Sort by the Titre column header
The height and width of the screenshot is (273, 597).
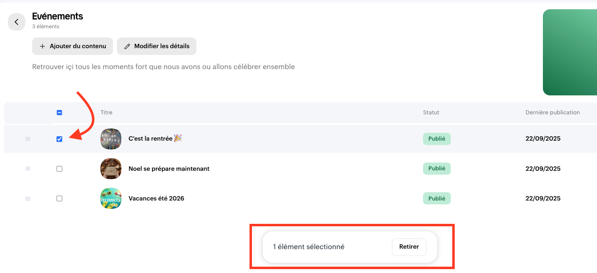click(x=106, y=112)
